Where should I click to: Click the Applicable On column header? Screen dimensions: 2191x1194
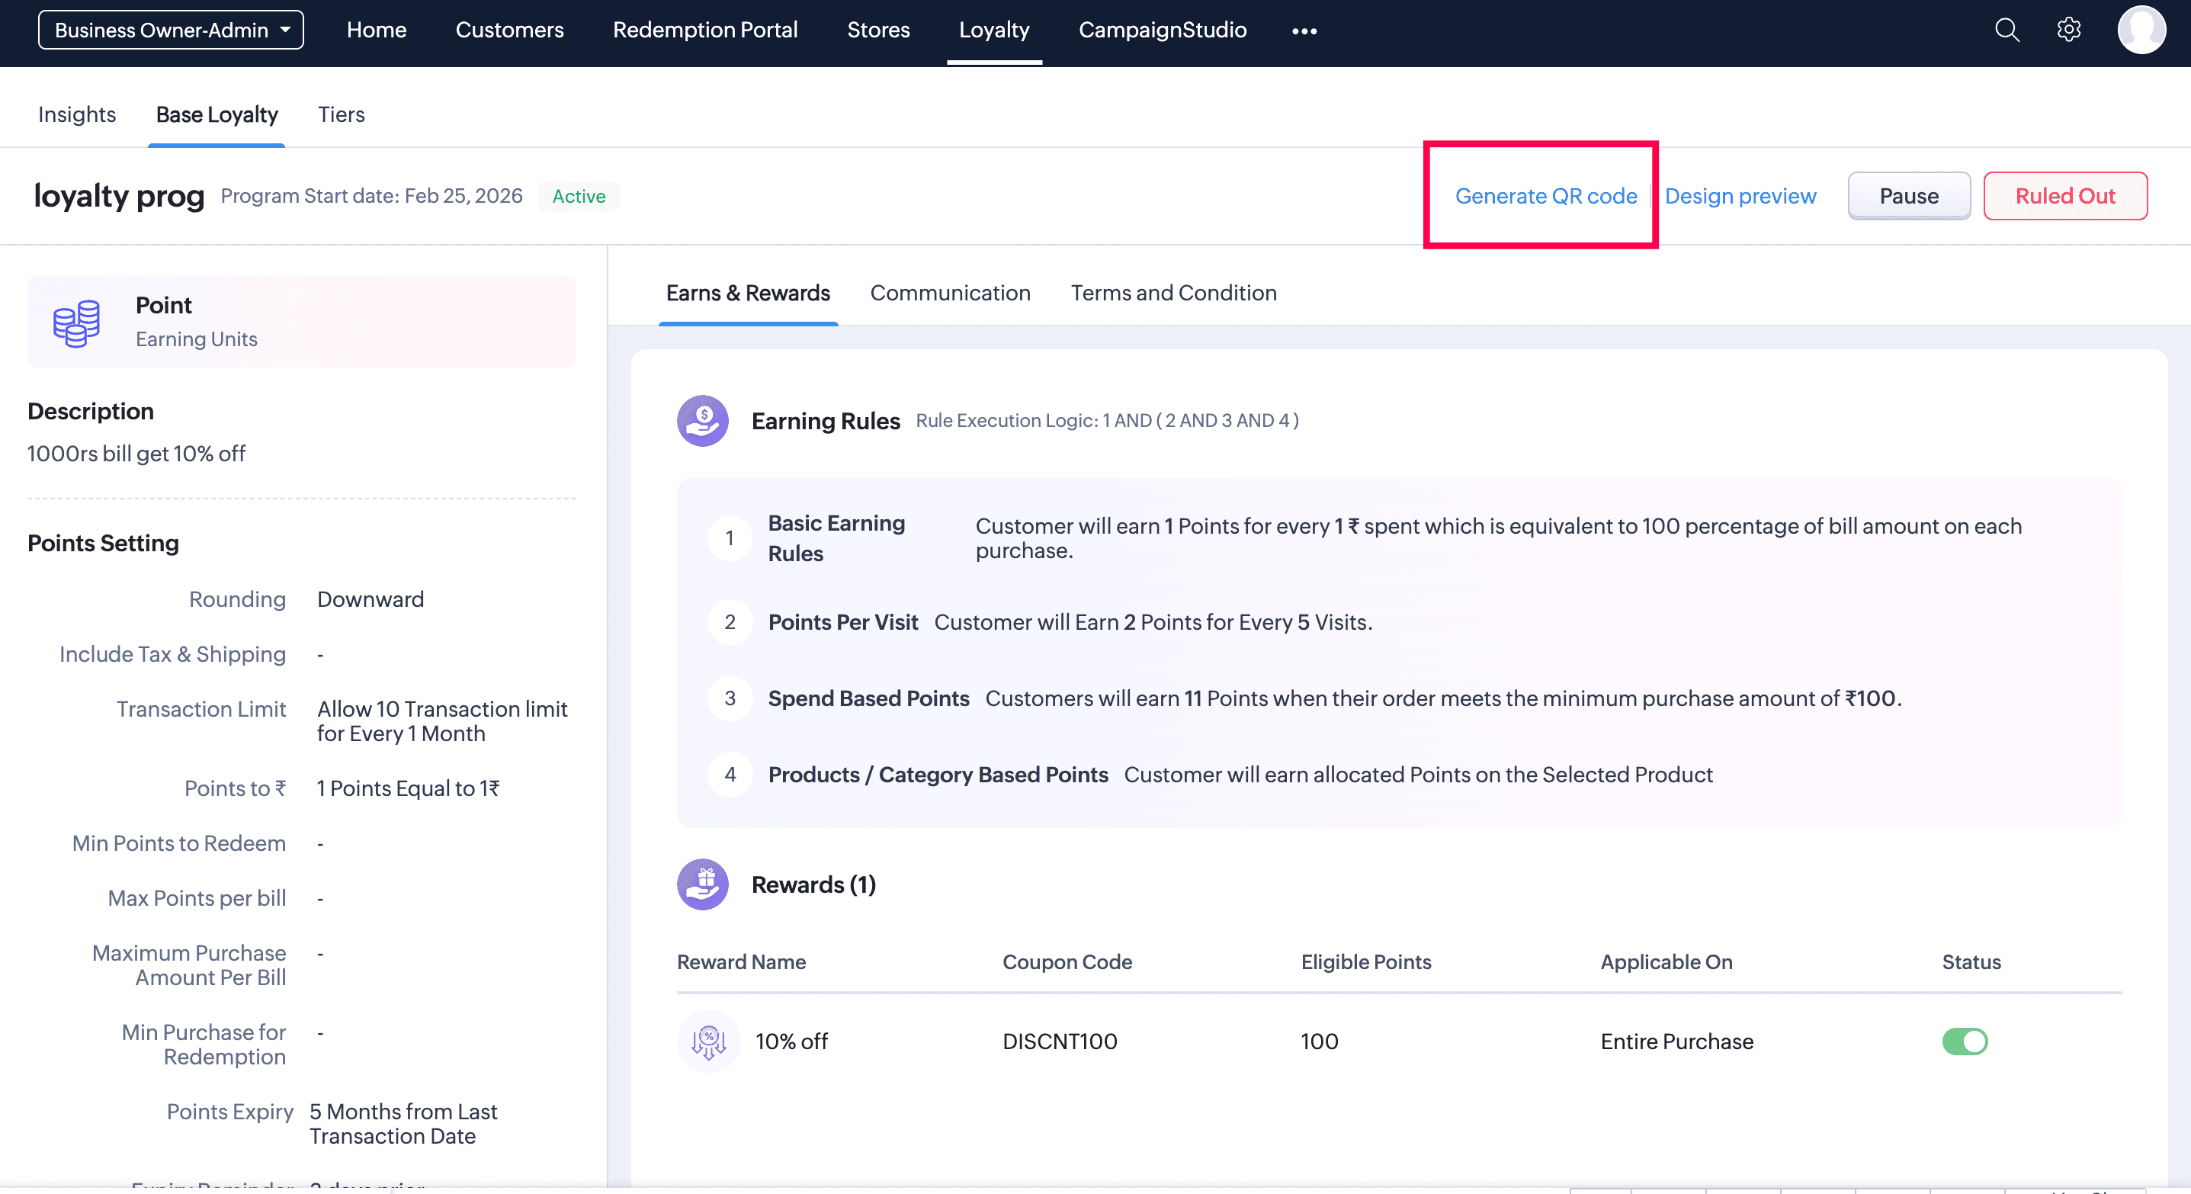coord(1666,962)
